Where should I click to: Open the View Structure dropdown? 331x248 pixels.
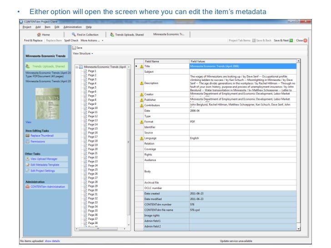pos(83,54)
